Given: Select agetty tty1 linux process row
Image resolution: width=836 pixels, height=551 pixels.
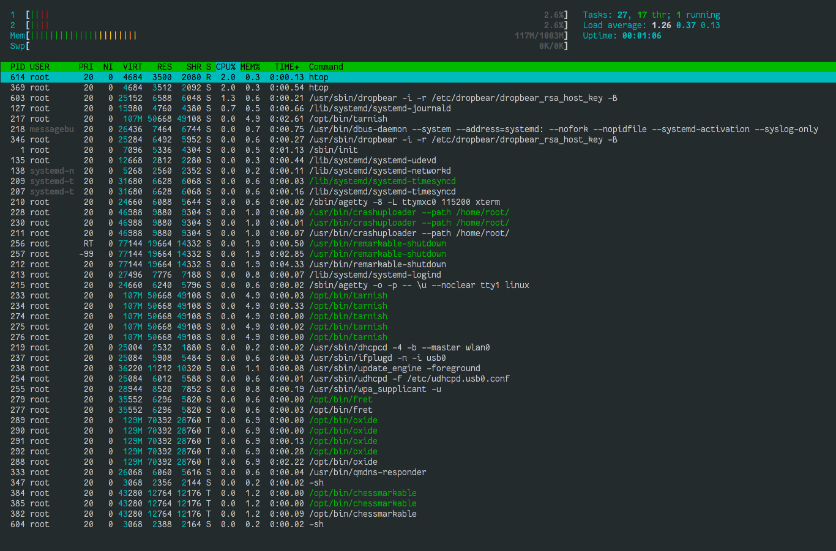Looking at the screenshot, I should [x=418, y=285].
